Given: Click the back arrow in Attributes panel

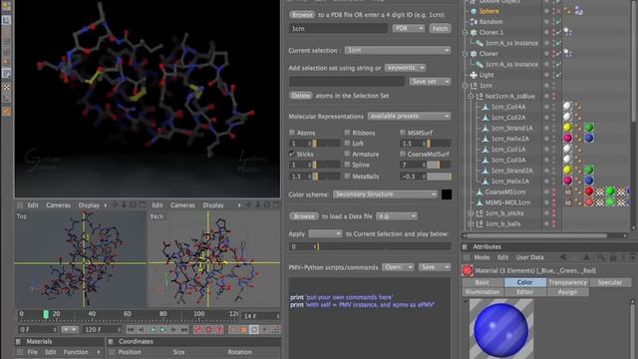Looking at the screenshot, I should click(562, 257).
